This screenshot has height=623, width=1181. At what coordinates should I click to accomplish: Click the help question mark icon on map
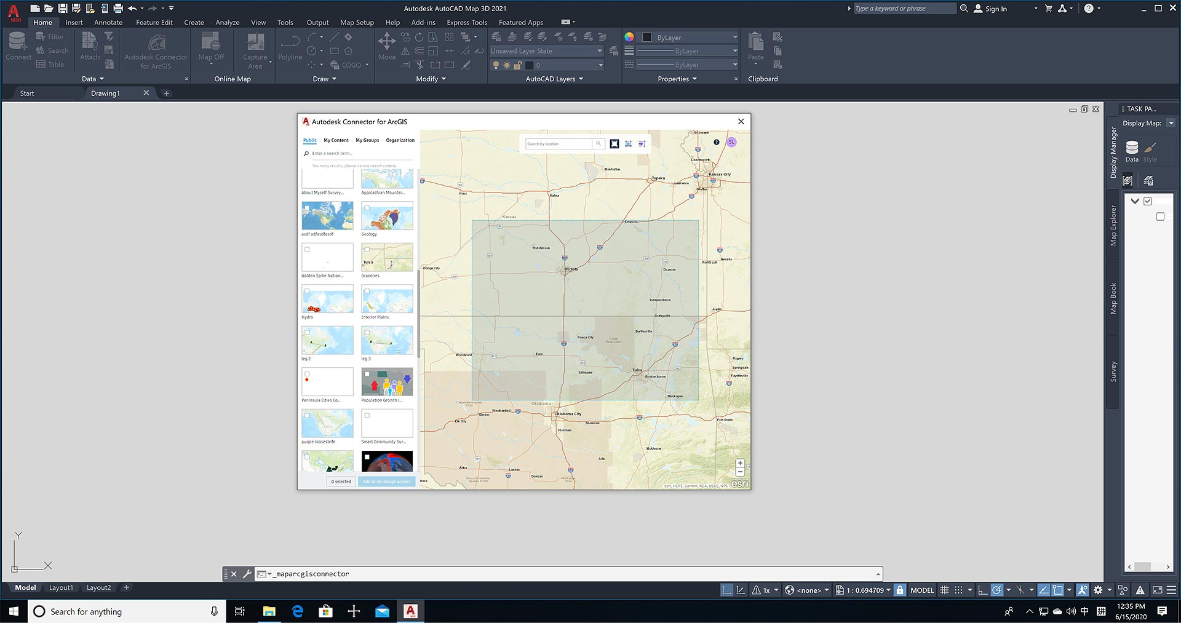(x=716, y=142)
